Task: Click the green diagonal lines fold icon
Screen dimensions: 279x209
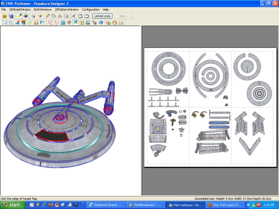Action: click(30, 23)
